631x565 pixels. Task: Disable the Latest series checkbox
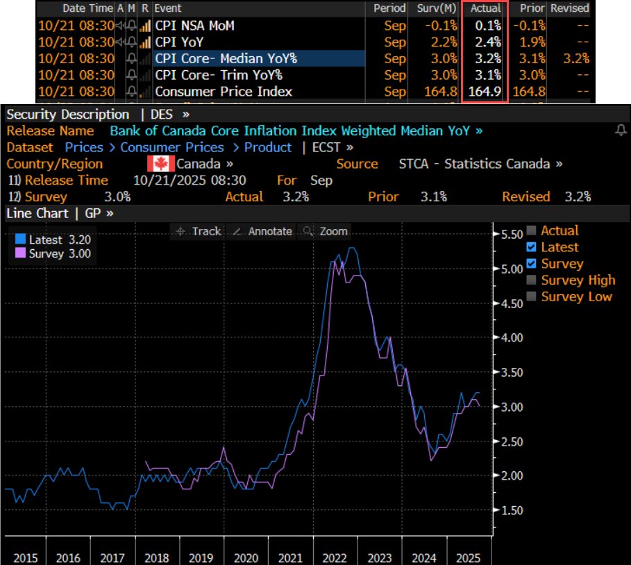[530, 247]
